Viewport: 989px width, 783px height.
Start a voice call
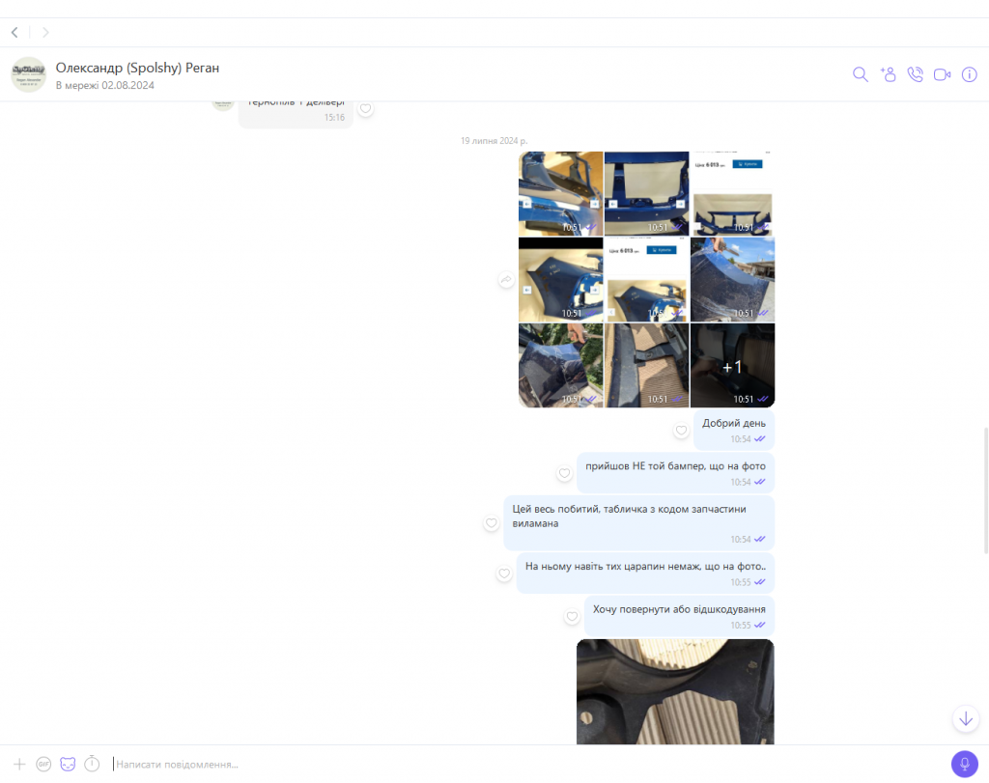click(915, 74)
